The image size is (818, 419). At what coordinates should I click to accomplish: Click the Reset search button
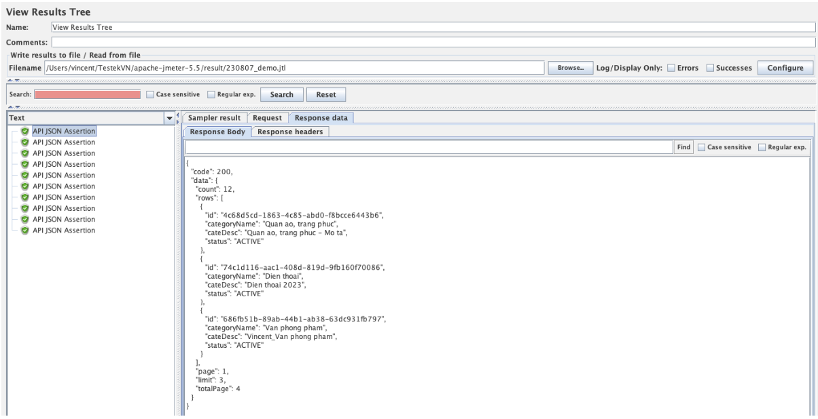click(326, 95)
